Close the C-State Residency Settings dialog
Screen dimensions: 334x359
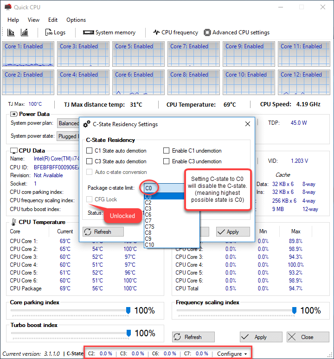click(x=247, y=124)
